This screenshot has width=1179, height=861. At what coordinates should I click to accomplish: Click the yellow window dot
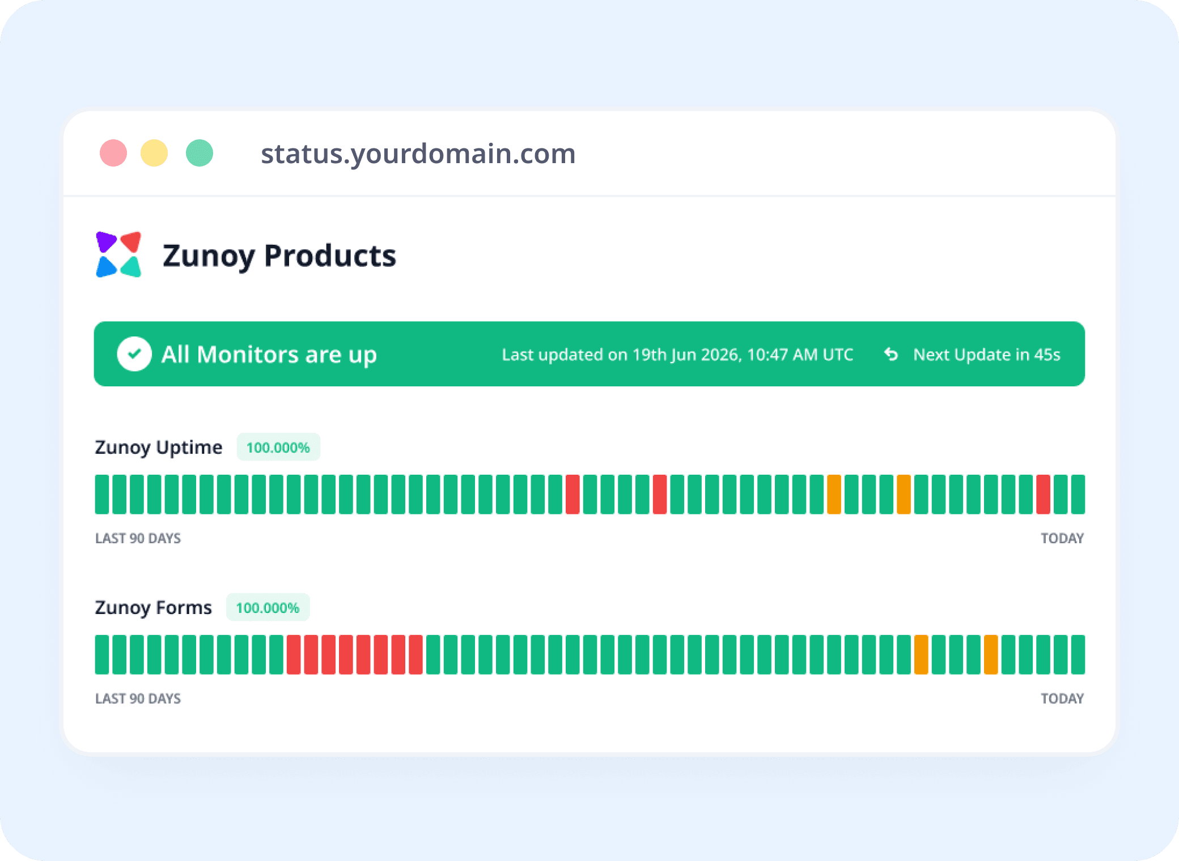click(x=154, y=153)
